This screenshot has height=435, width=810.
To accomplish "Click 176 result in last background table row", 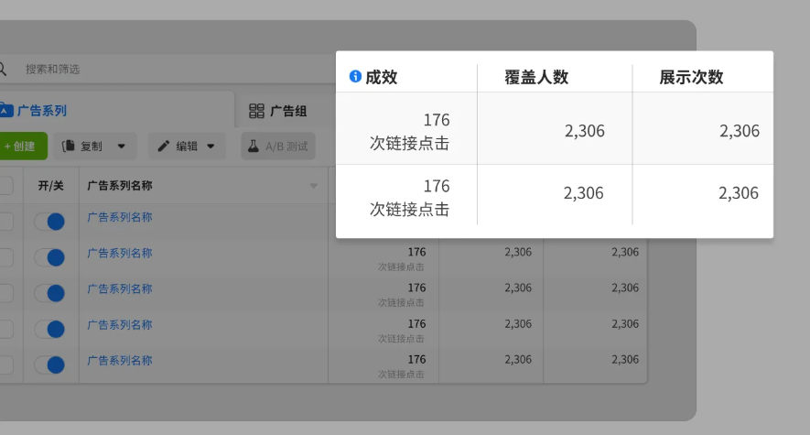I will 416,360.
